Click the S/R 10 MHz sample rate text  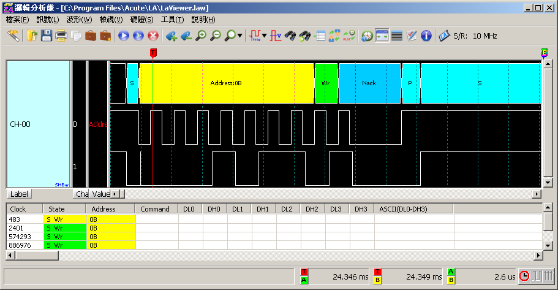click(x=475, y=36)
